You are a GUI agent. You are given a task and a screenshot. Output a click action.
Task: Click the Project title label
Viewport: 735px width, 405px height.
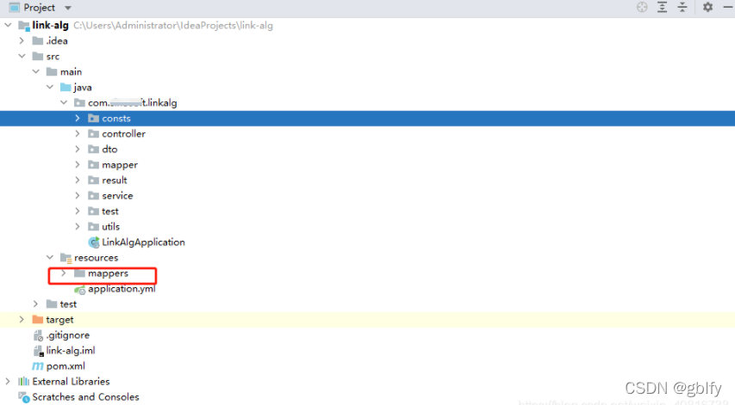coord(40,8)
